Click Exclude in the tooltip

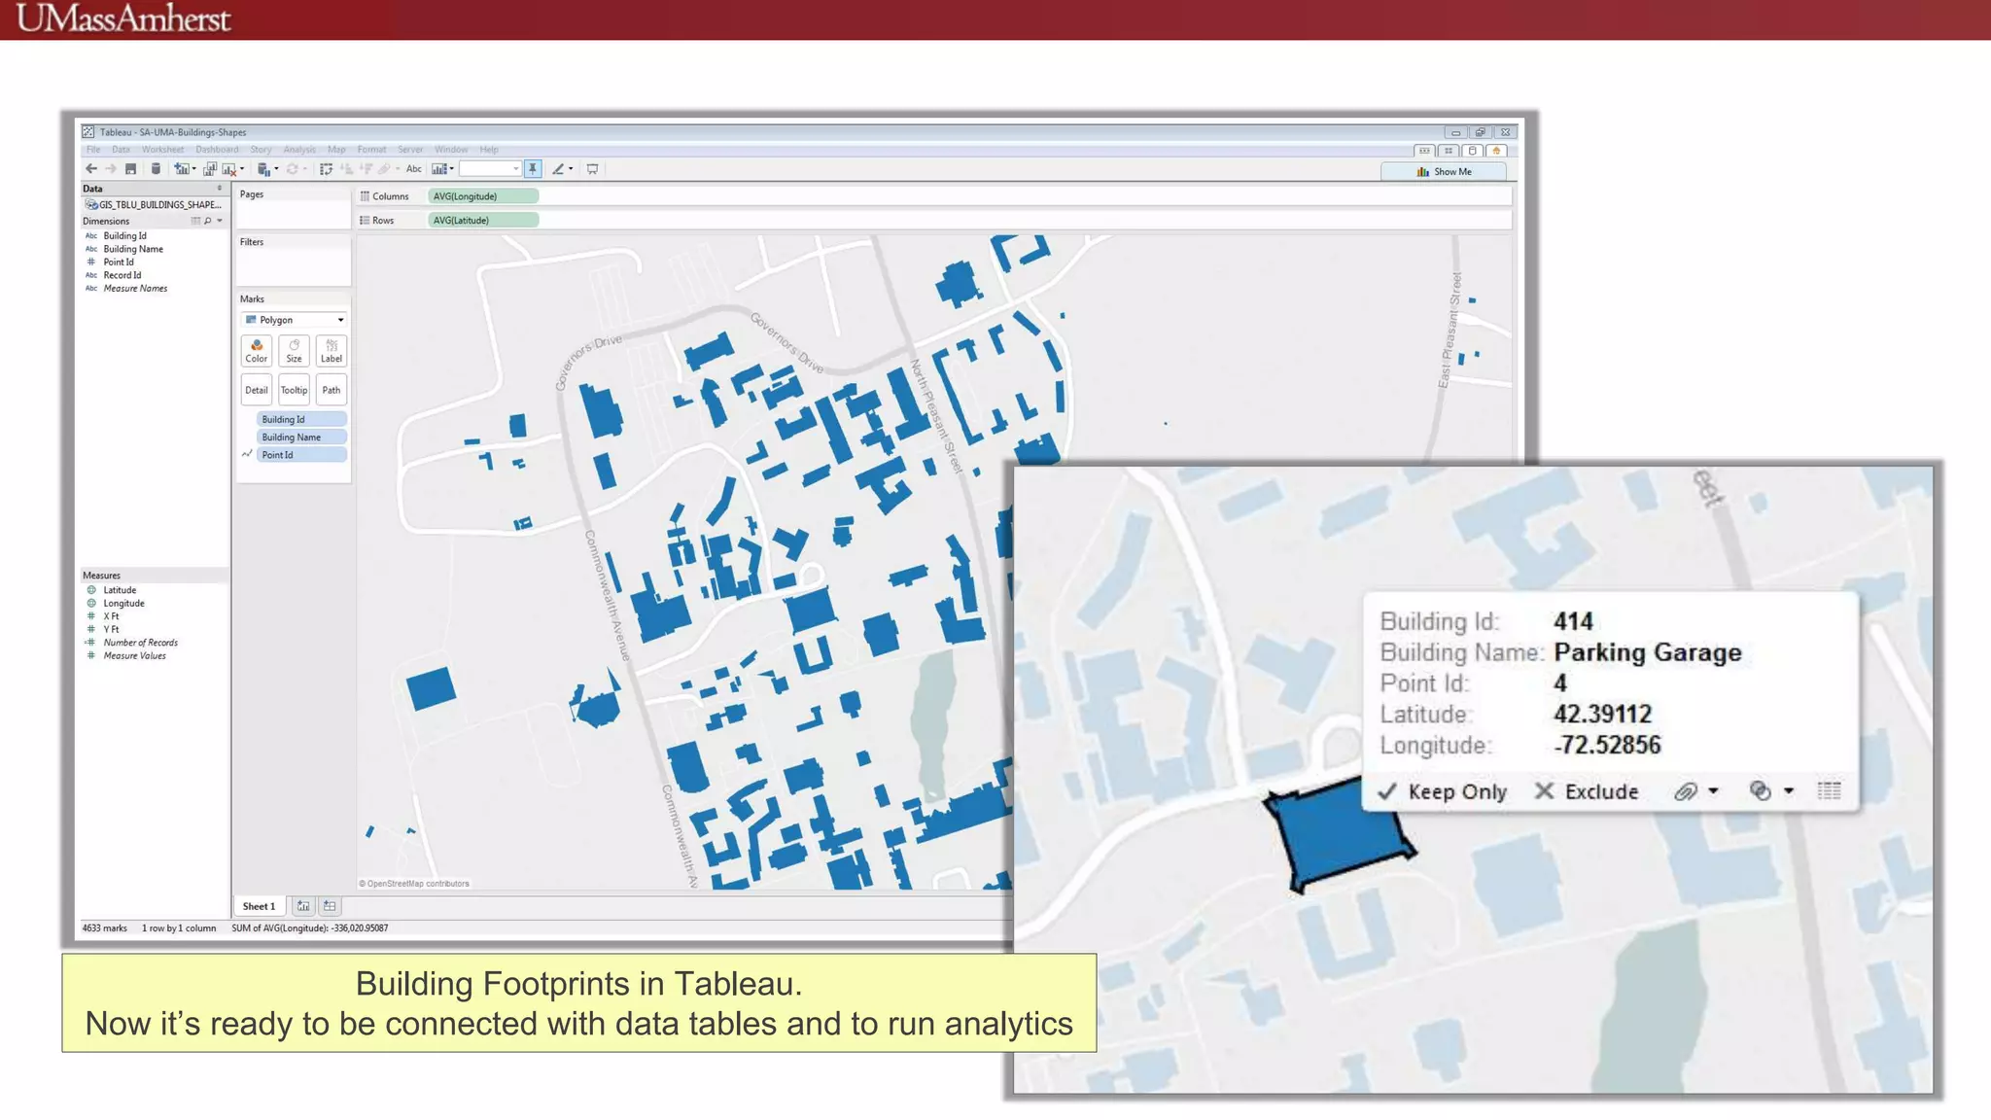tap(1587, 791)
